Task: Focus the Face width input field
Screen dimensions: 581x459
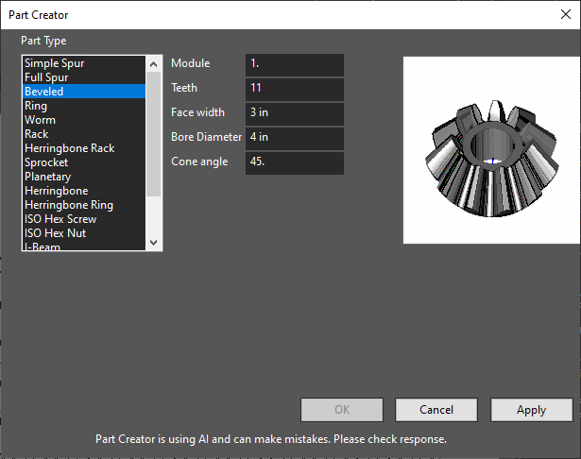Action: (295, 114)
